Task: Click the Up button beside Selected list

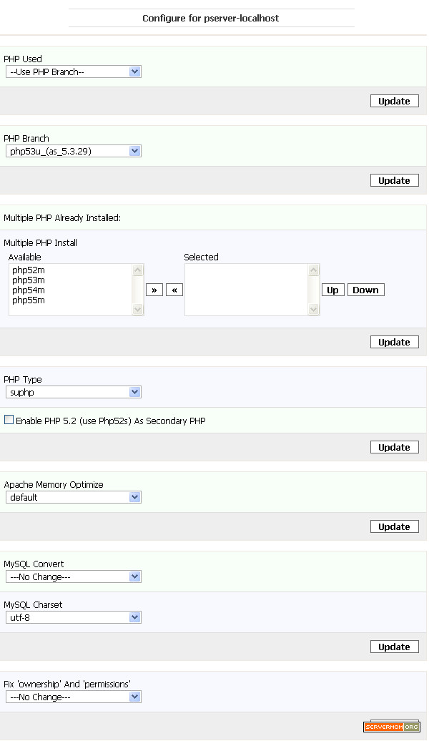Action: pos(332,290)
